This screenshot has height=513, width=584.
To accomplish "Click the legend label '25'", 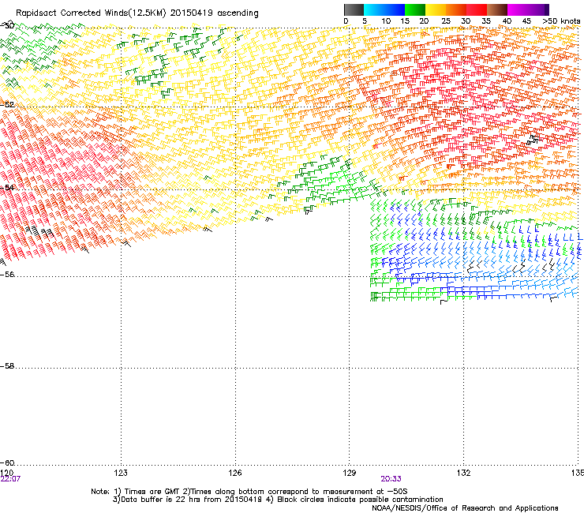I will pos(446,21).
